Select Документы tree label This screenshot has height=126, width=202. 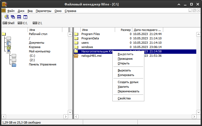point(36,43)
